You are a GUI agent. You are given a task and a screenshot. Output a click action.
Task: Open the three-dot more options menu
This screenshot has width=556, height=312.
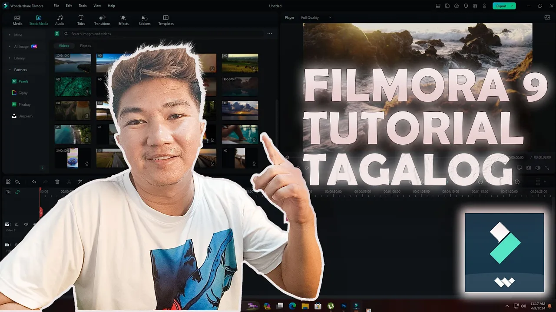coord(270,34)
